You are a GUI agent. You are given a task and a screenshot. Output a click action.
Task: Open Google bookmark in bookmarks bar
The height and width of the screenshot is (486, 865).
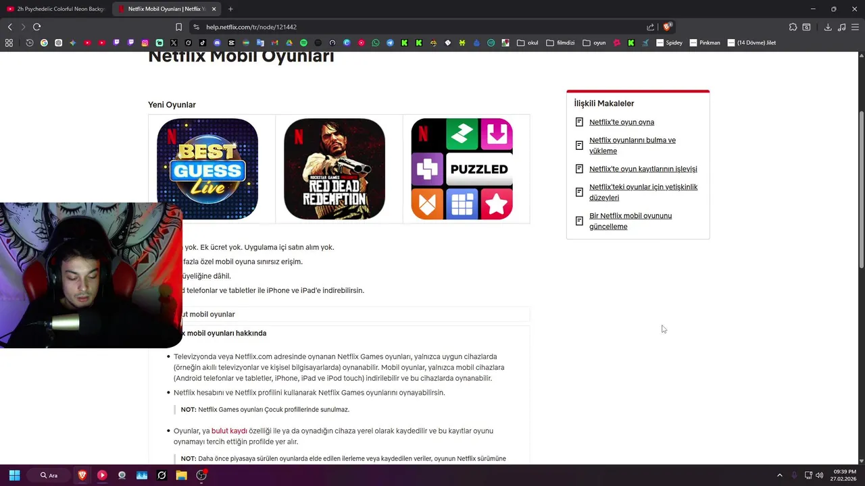(44, 43)
